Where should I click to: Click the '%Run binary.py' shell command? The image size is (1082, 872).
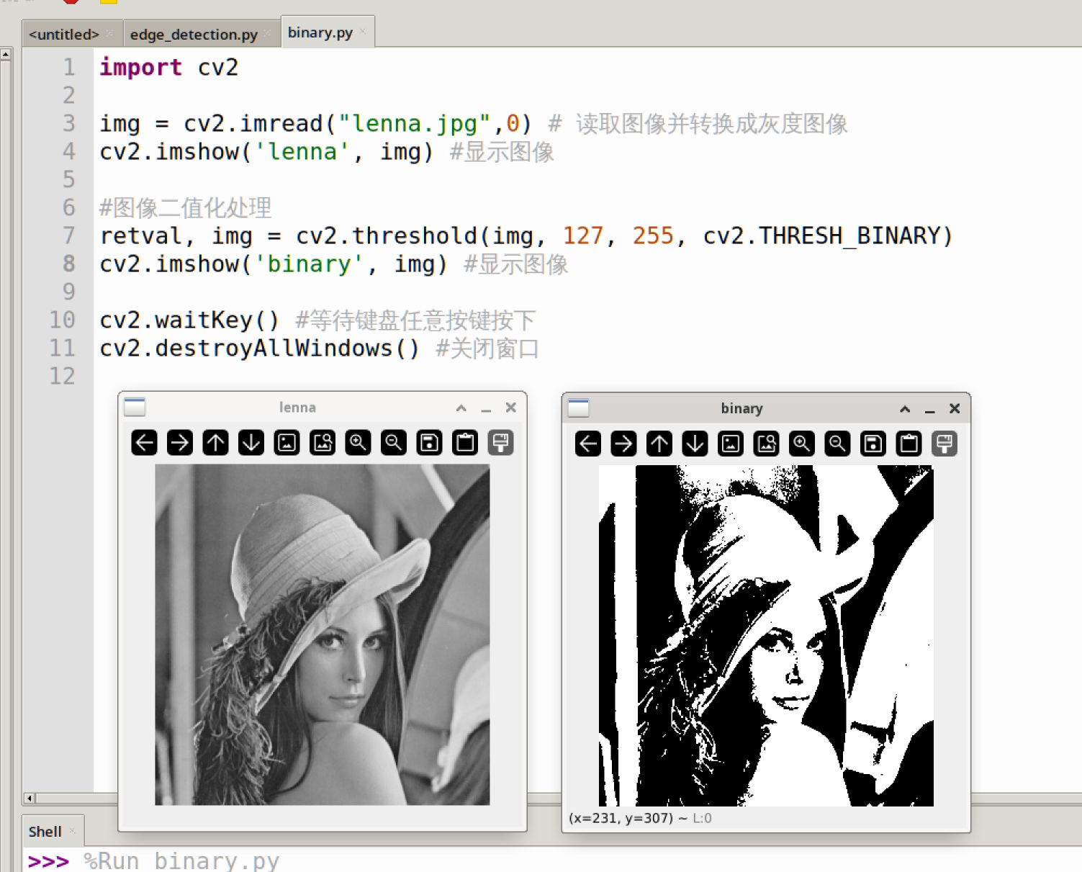coord(181,861)
